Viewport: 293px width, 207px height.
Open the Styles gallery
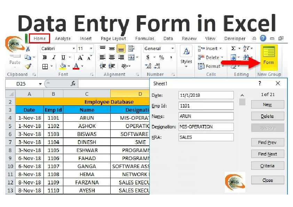click(186, 56)
